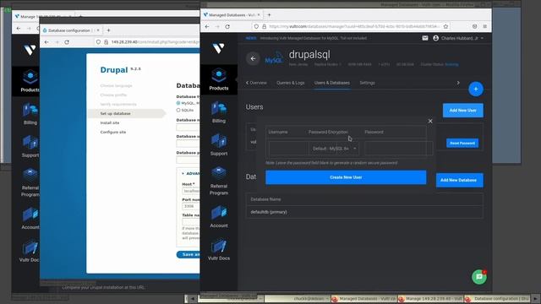Viewport: 541px width, 304px height.
Task: Close the Managed Databases browser tab
Action: pyautogui.click(x=259, y=15)
